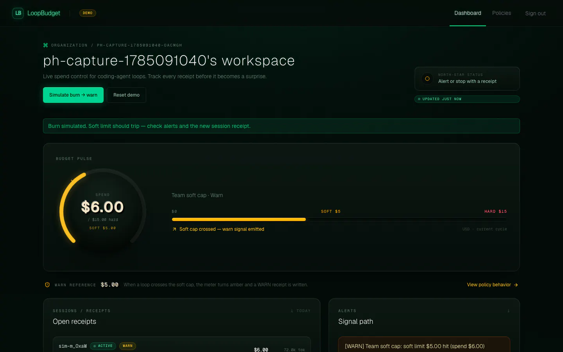The width and height of the screenshot is (563, 352).
Task: Click the Open receipts heading
Action: 74,321
